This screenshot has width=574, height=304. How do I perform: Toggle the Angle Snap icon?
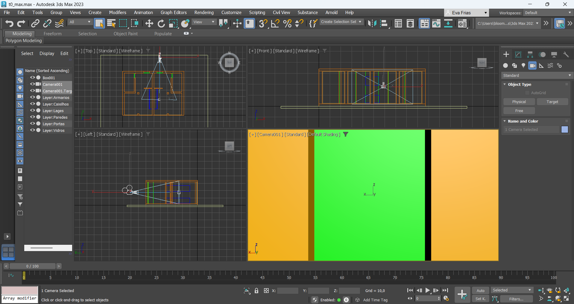275,23
